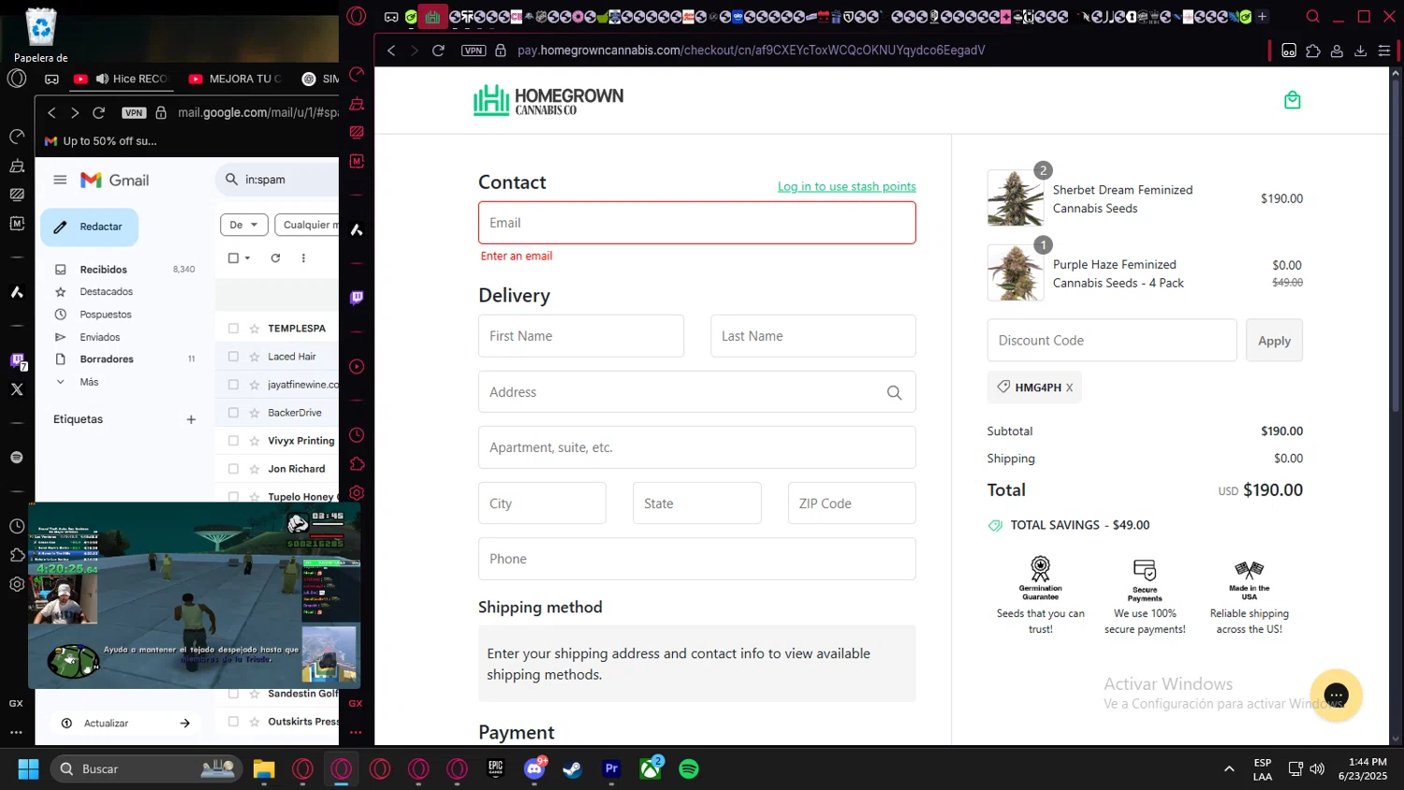Open Gmail main menu hamburger
Screen dimensions: 1404x790
pyautogui.click(x=60, y=180)
